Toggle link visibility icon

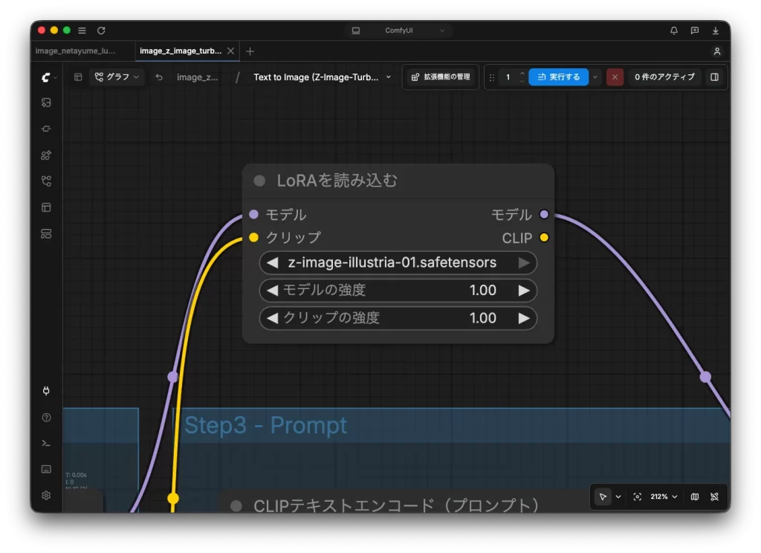(714, 497)
